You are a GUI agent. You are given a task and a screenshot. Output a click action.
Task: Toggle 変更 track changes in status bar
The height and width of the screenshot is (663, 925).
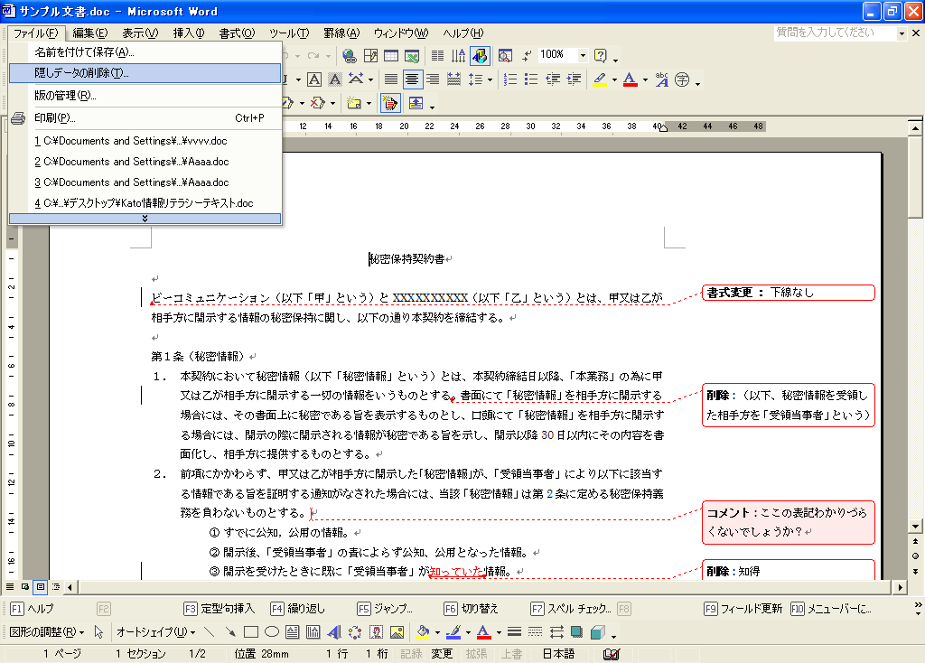[x=441, y=654]
